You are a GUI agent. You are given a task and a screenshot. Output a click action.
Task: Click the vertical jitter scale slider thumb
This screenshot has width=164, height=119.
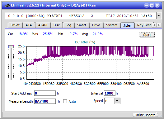pos(11,46)
